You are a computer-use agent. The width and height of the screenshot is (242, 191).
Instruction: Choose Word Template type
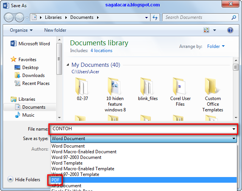click(144, 163)
